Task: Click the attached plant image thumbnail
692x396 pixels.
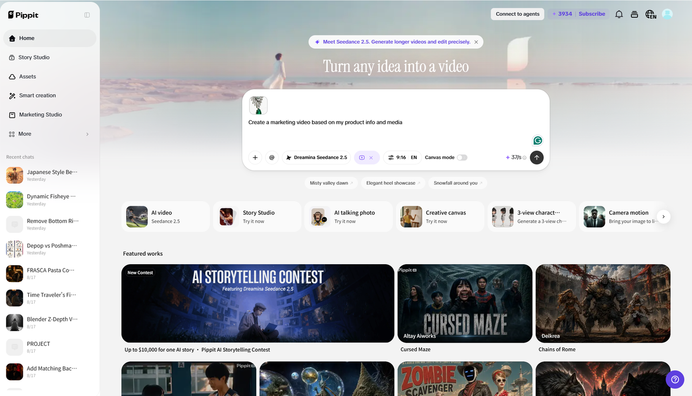Action: tap(258, 105)
